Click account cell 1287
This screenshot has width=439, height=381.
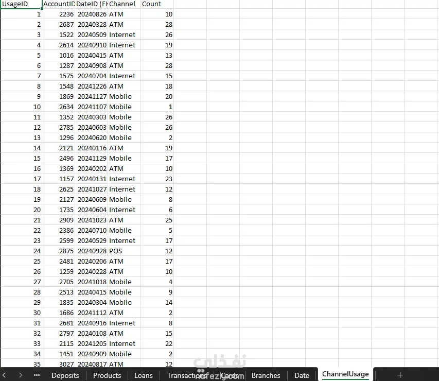[x=59, y=65]
